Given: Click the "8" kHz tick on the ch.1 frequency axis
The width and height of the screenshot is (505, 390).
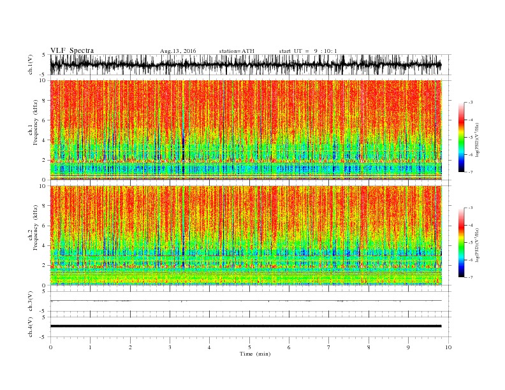Looking at the screenshot, I should [x=45, y=101].
